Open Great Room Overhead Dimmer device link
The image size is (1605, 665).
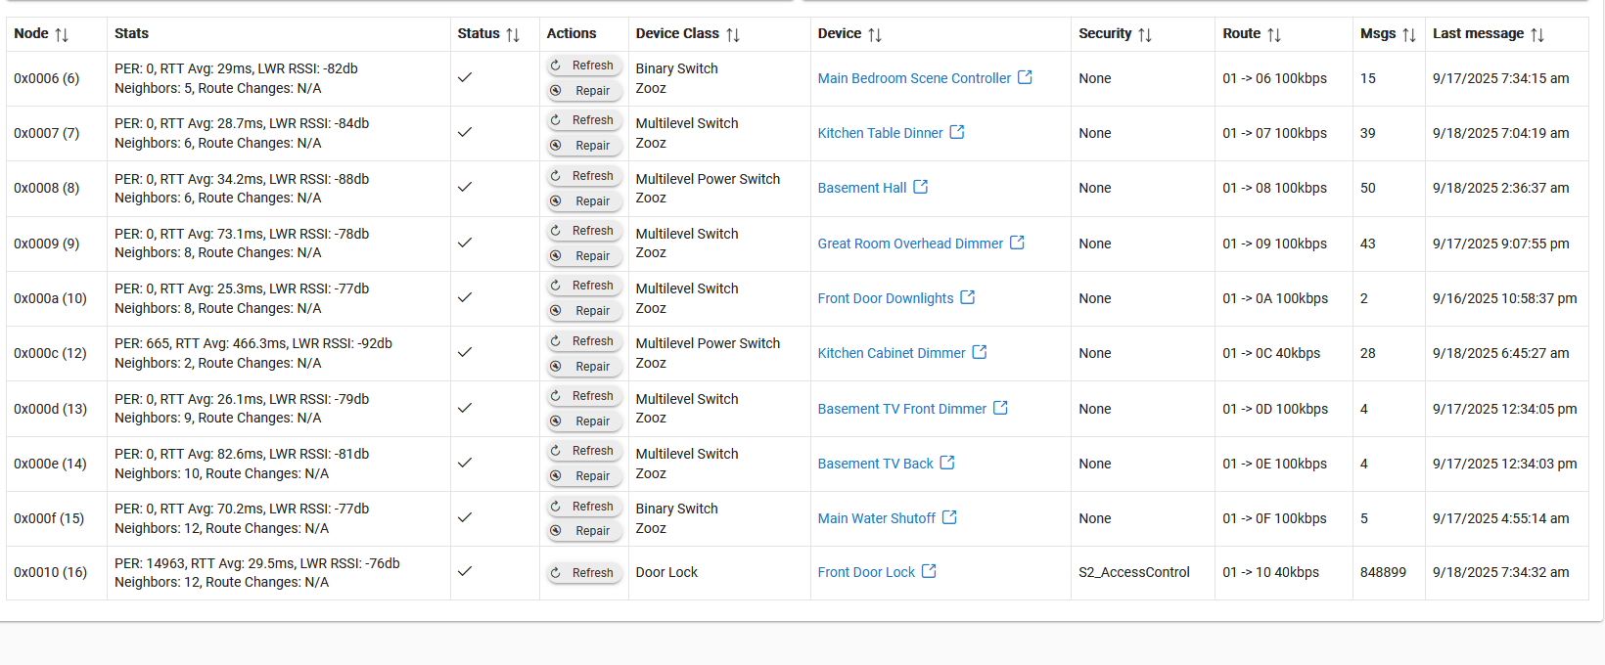pyautogui.click(x=910, y=244)
